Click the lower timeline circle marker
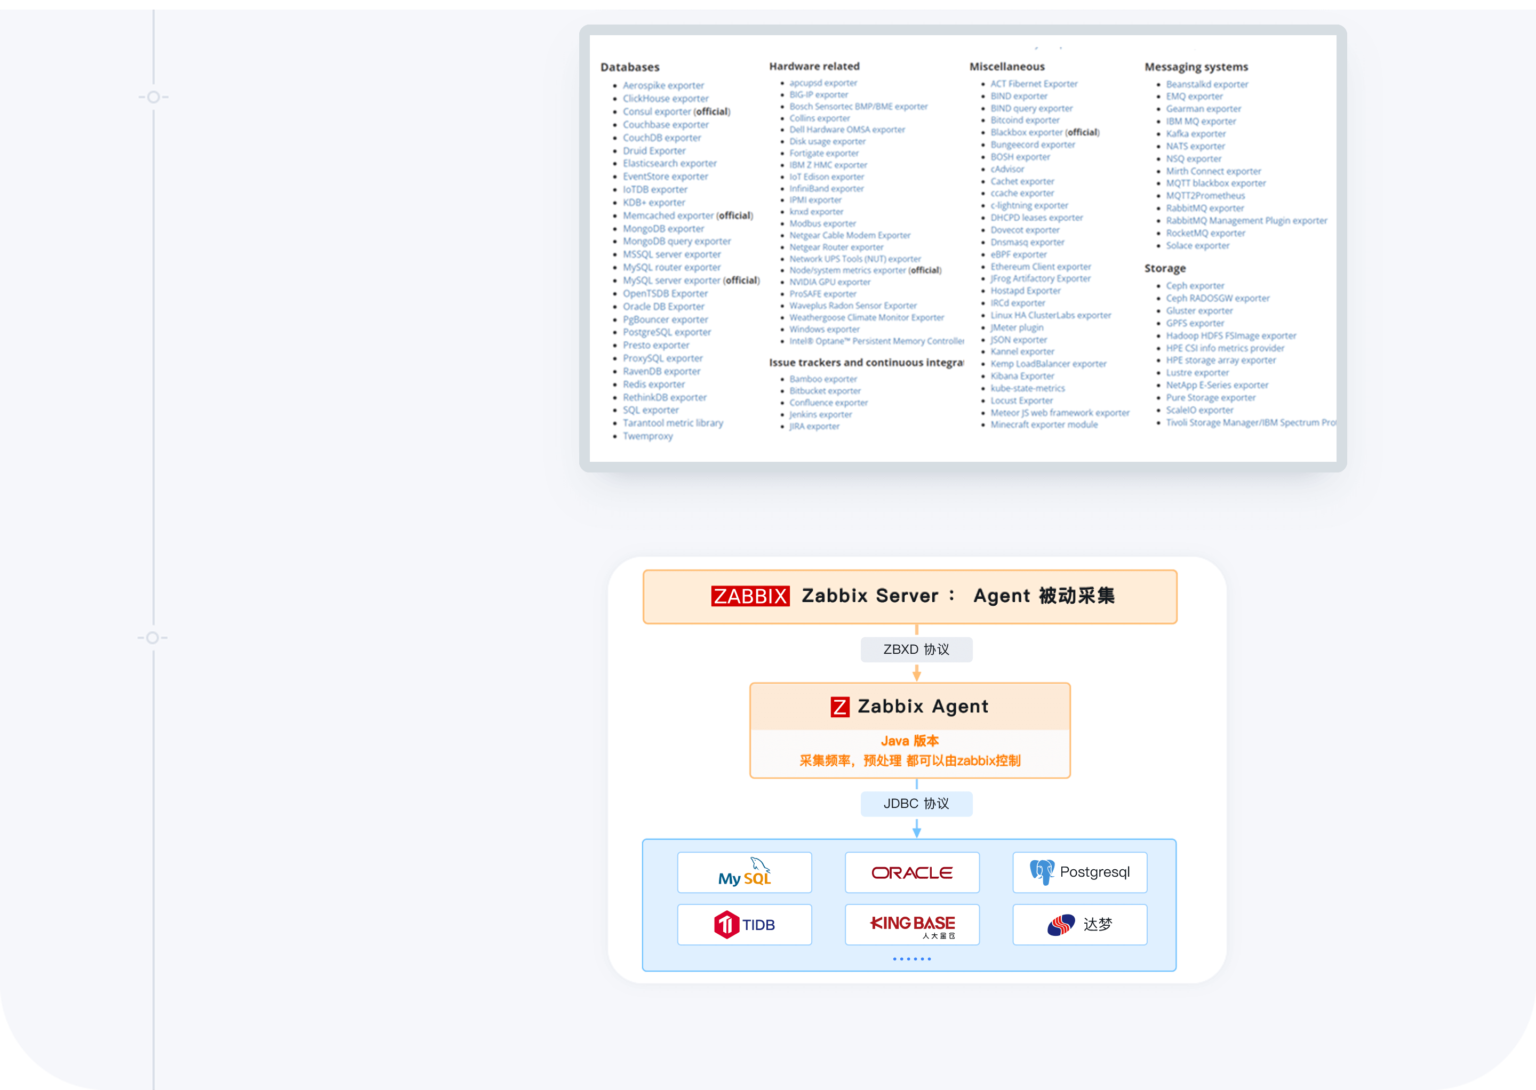The width and height of the screenshot is (1536, 1090). click(153, 638)
